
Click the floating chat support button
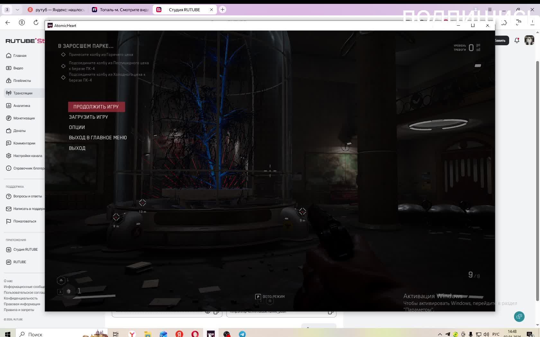(519, 317)
